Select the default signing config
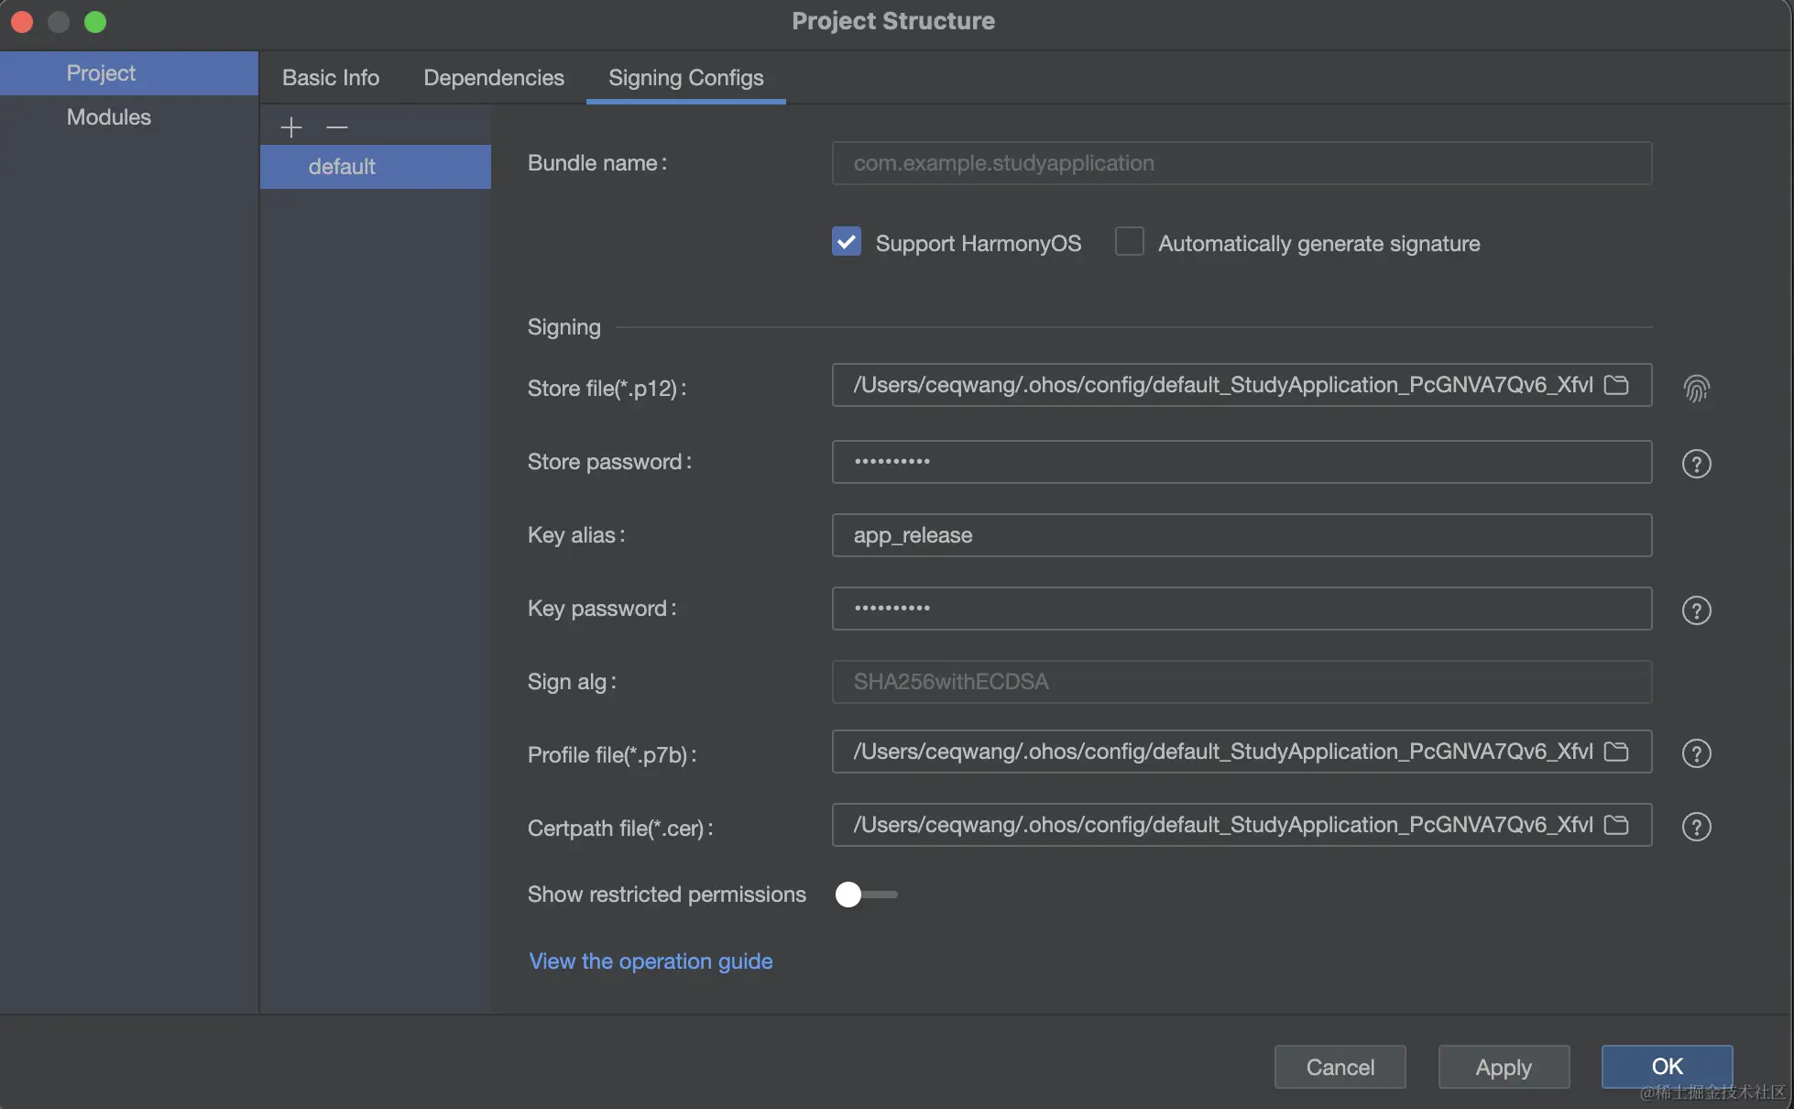The width and height of the screenshot is (1794, 1109). point(342,167)
